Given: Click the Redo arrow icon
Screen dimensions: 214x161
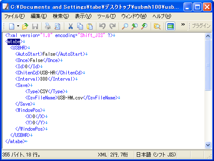Looking at the screenshot, I should coord(112,26).
